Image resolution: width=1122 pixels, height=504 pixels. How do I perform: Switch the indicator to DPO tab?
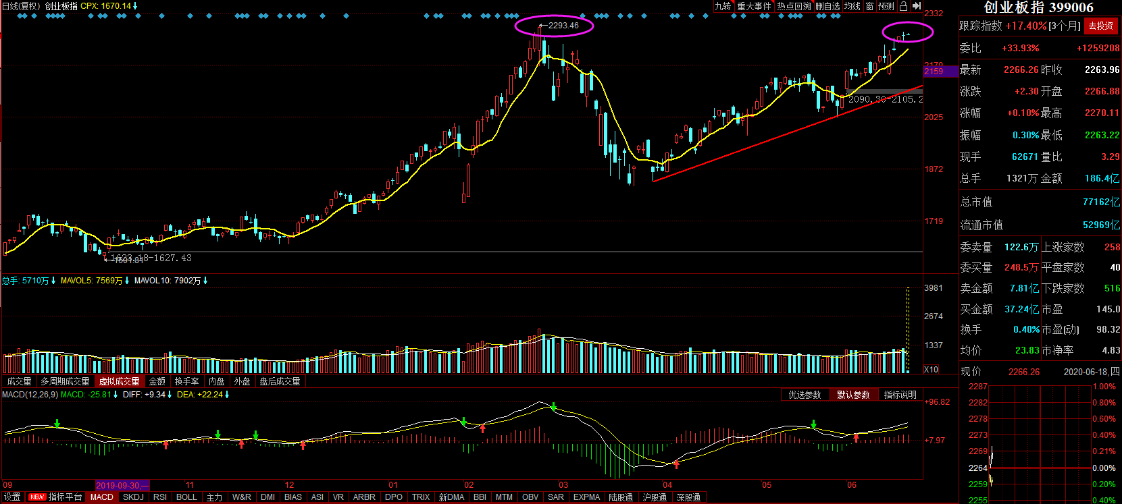coord(394,497)
